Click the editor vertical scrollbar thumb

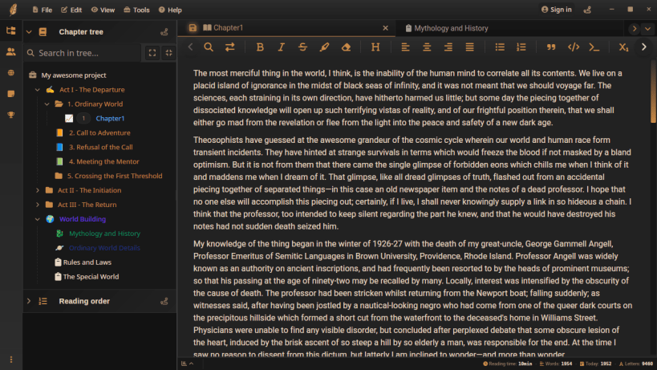pos(653,92)
